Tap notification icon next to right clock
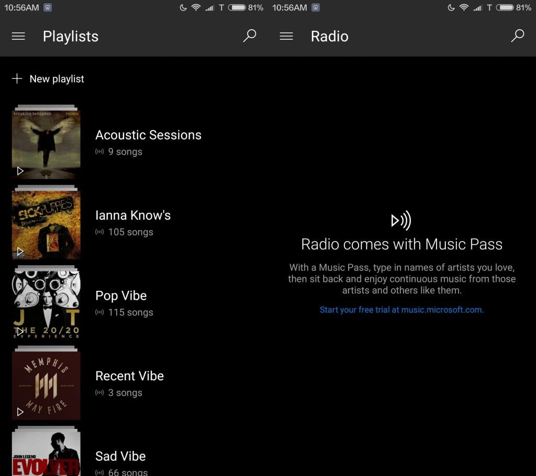The width and height of the screenshot is (536, 476). tap(316, 7)
